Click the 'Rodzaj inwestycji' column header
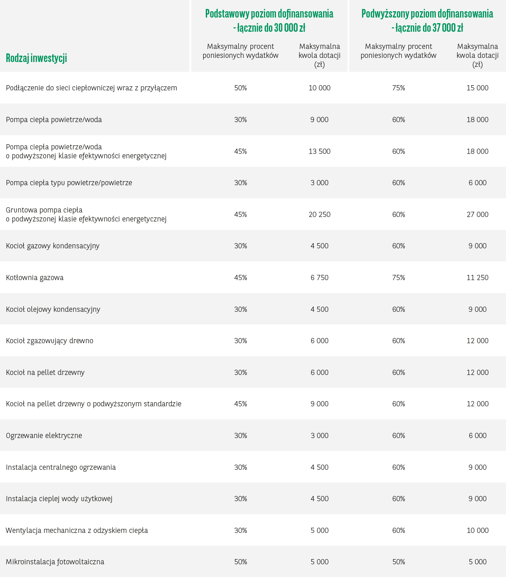 37,58
